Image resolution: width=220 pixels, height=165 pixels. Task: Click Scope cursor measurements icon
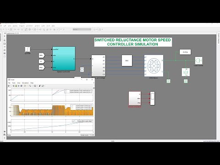[x=43, y=86]
